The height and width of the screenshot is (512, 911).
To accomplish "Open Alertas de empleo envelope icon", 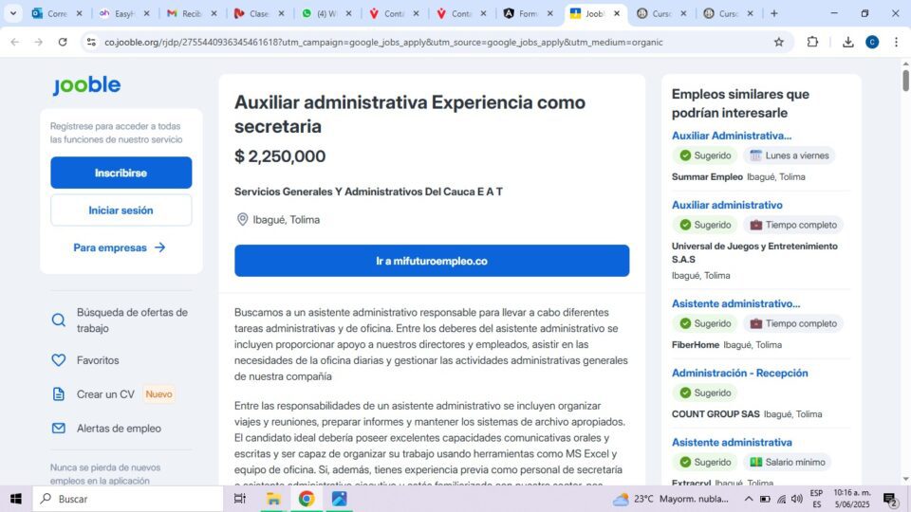I will tap(59, 429).
